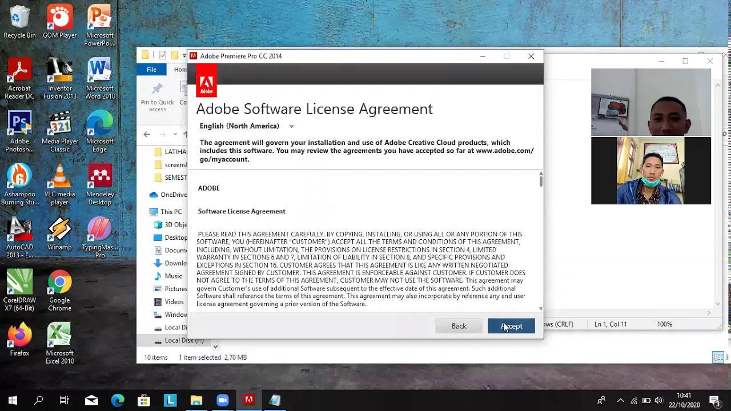The height and width of the screenshot is (411, 731).
Task: Select GOM Player desktop icon
Action: pyautogui.click(x=59, y=22)
